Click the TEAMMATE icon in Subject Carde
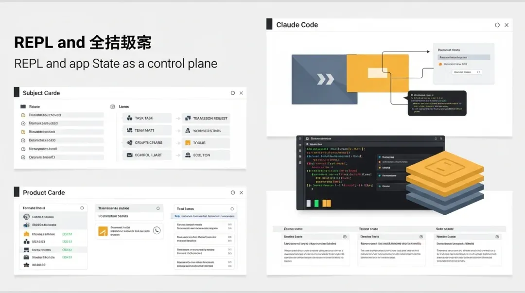This screenshot has height=293, width=525. (130, 130)
